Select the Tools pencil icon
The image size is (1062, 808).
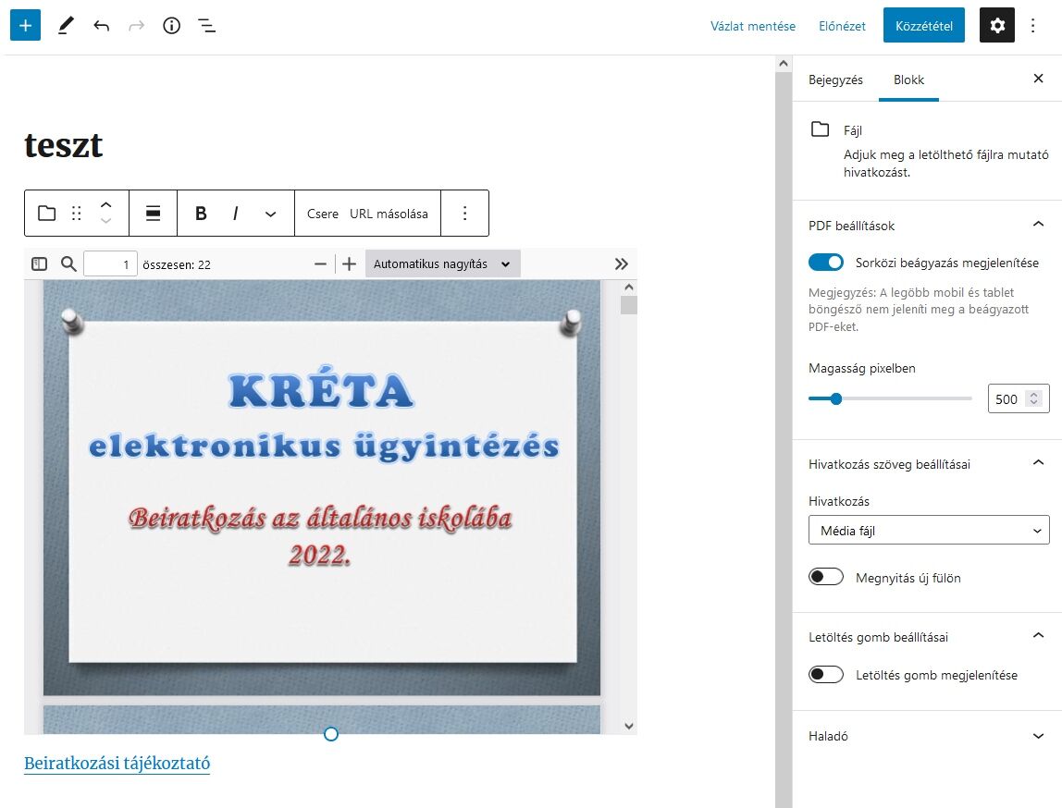pyautogui.click(x=66, y=26)
